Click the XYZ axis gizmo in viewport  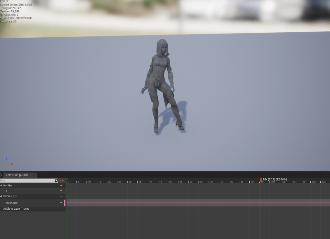tap(8, 162)
